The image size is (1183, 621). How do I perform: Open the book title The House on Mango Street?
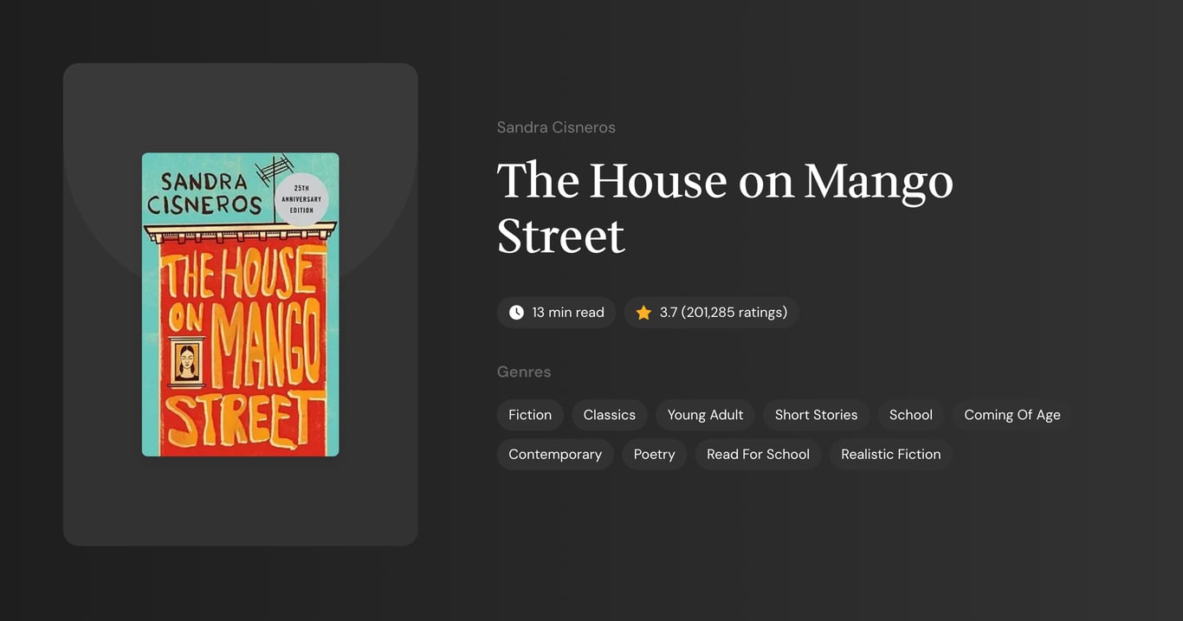(725, 208)
